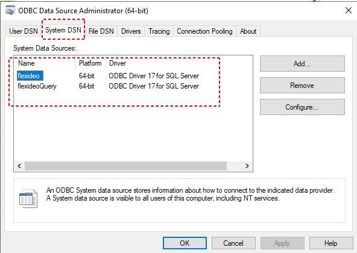The width and height of the screenshot is (357, 253).
Task: Open the File DSN tab
Action: (x=101, y=31)
